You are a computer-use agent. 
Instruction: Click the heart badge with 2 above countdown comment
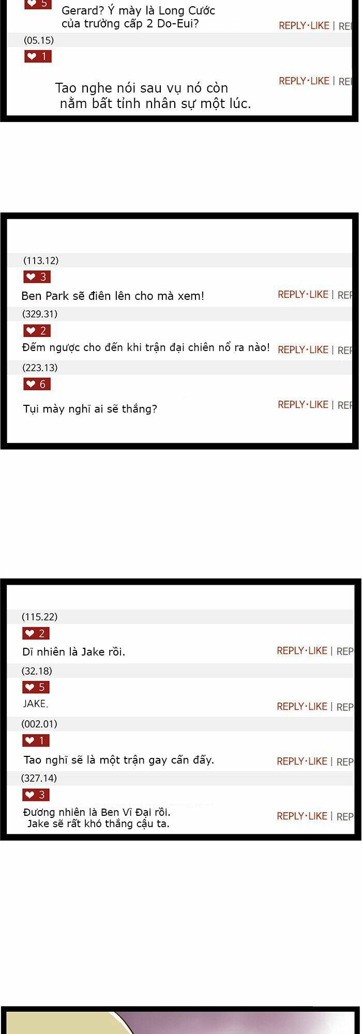[x=37, y=331]
